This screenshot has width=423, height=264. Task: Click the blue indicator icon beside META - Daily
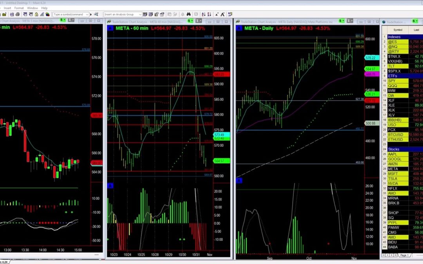pos(239,28)
